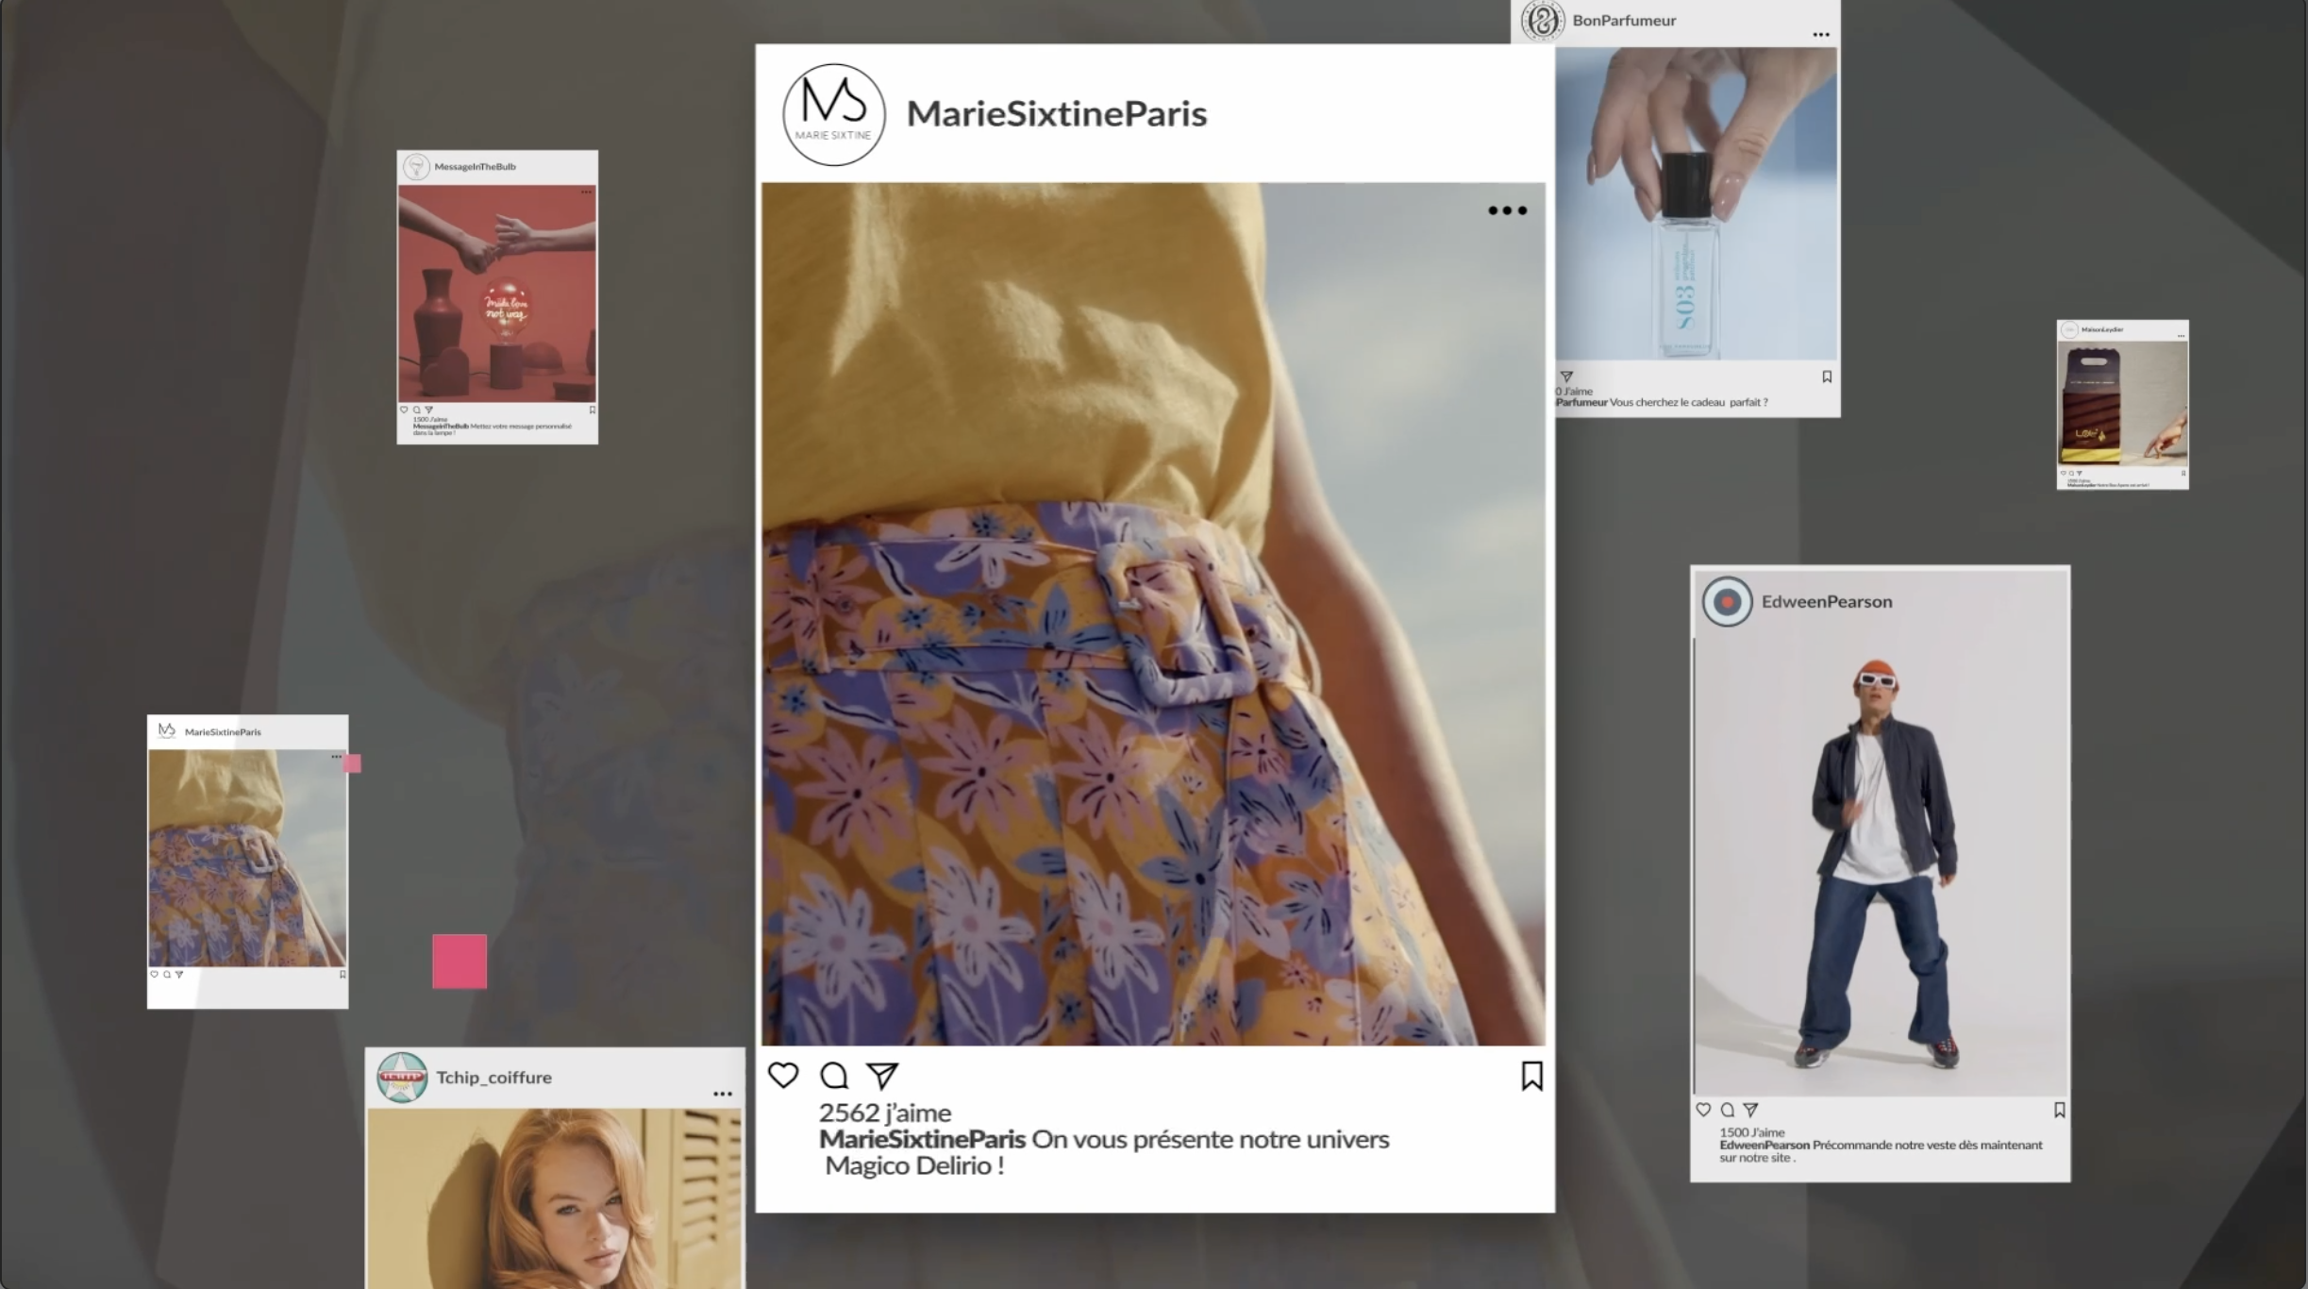The width and height of the screenshot is (2308, 1289).
Task: Open the MessageInTheBulb username link
Action: click(x=475, y=166)
